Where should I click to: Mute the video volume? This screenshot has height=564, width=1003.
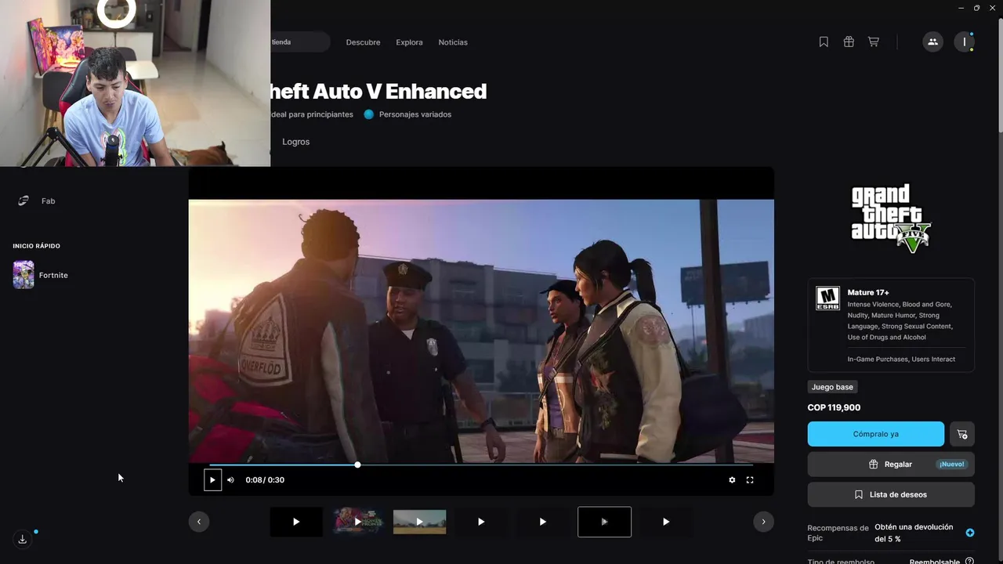[230, 480]
